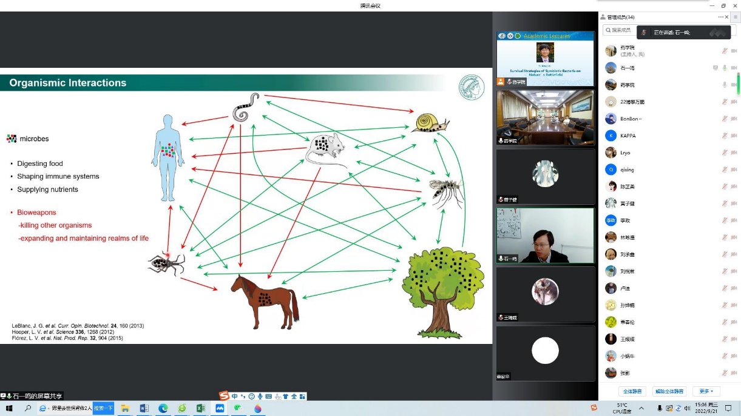Image resolution: width=741 pixels, height=416 pixels.
Task: Open the three-dot menu in members panel header
Action: pyautogui.click(x=720, y=17)
